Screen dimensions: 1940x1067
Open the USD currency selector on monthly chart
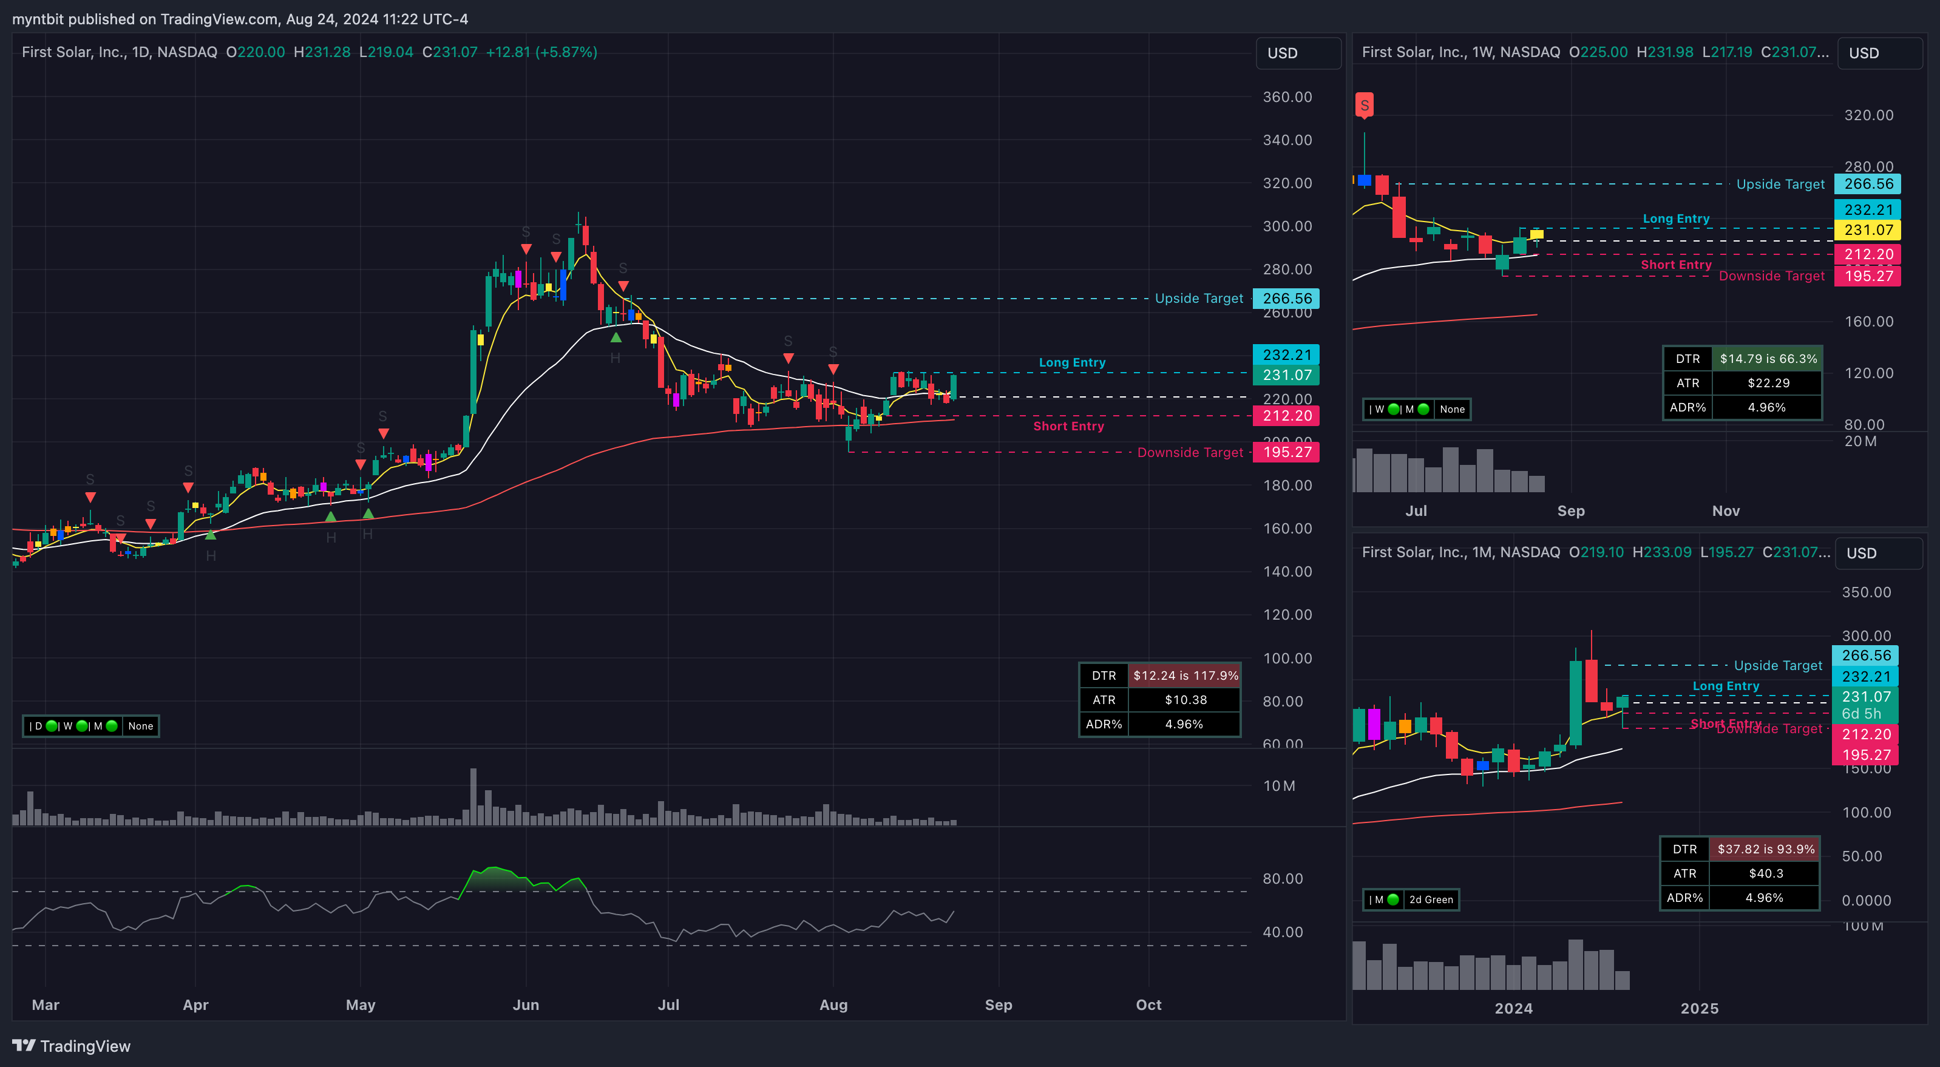coord(1878,553)
